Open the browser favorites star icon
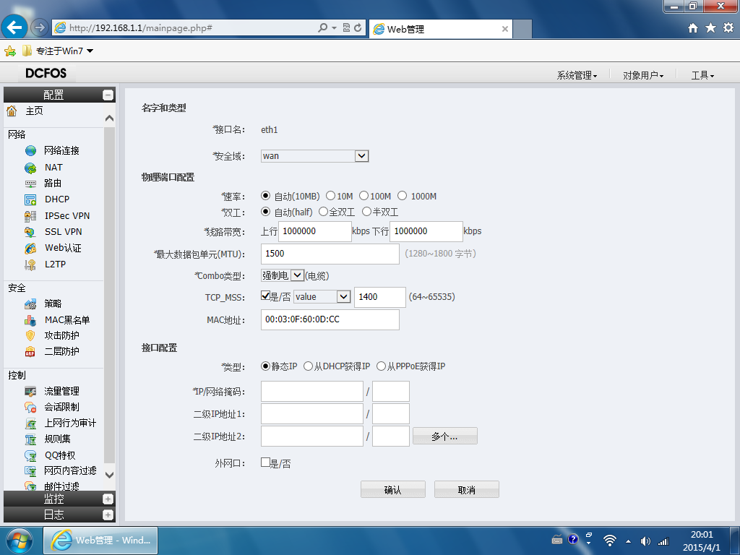Viewport: 740px width, 555px height. pos(711,28)
